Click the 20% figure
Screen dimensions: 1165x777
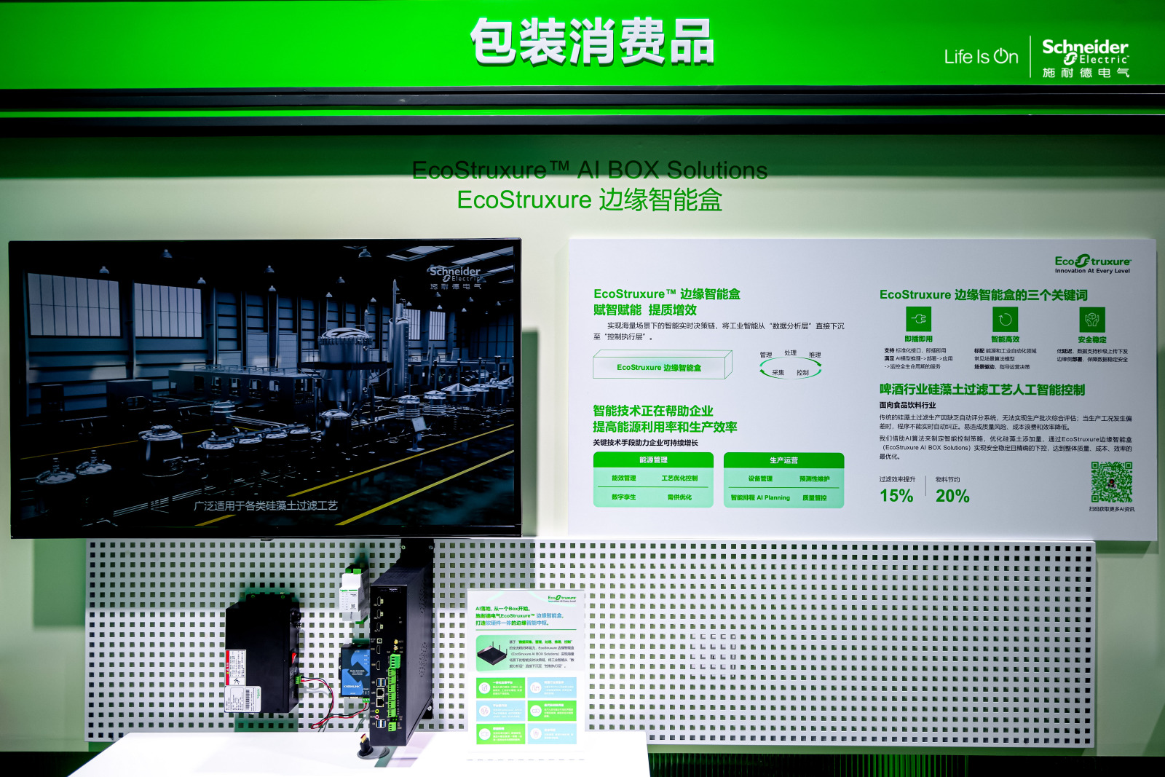click(952, 496)
